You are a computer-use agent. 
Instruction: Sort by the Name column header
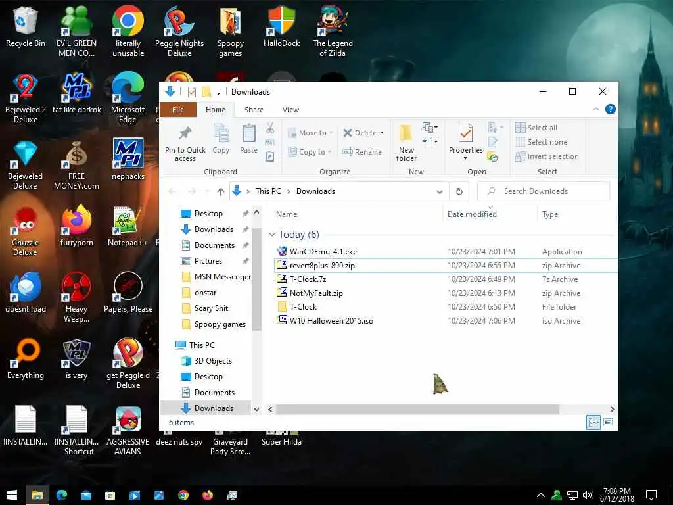coord(287,214)
